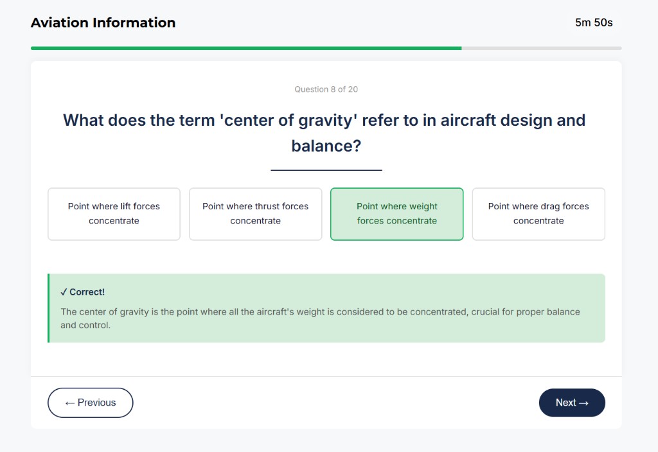Click the 'Question 8 of 20' label
658x452 pixels.
(326, 89)
